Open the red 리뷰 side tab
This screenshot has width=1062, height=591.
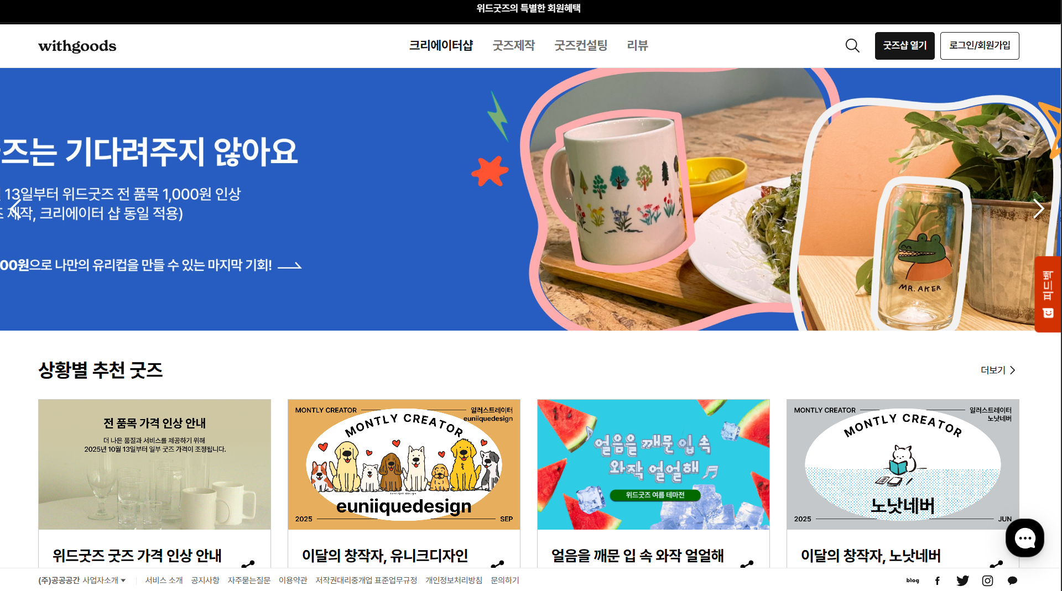[x=1048, y=294]
